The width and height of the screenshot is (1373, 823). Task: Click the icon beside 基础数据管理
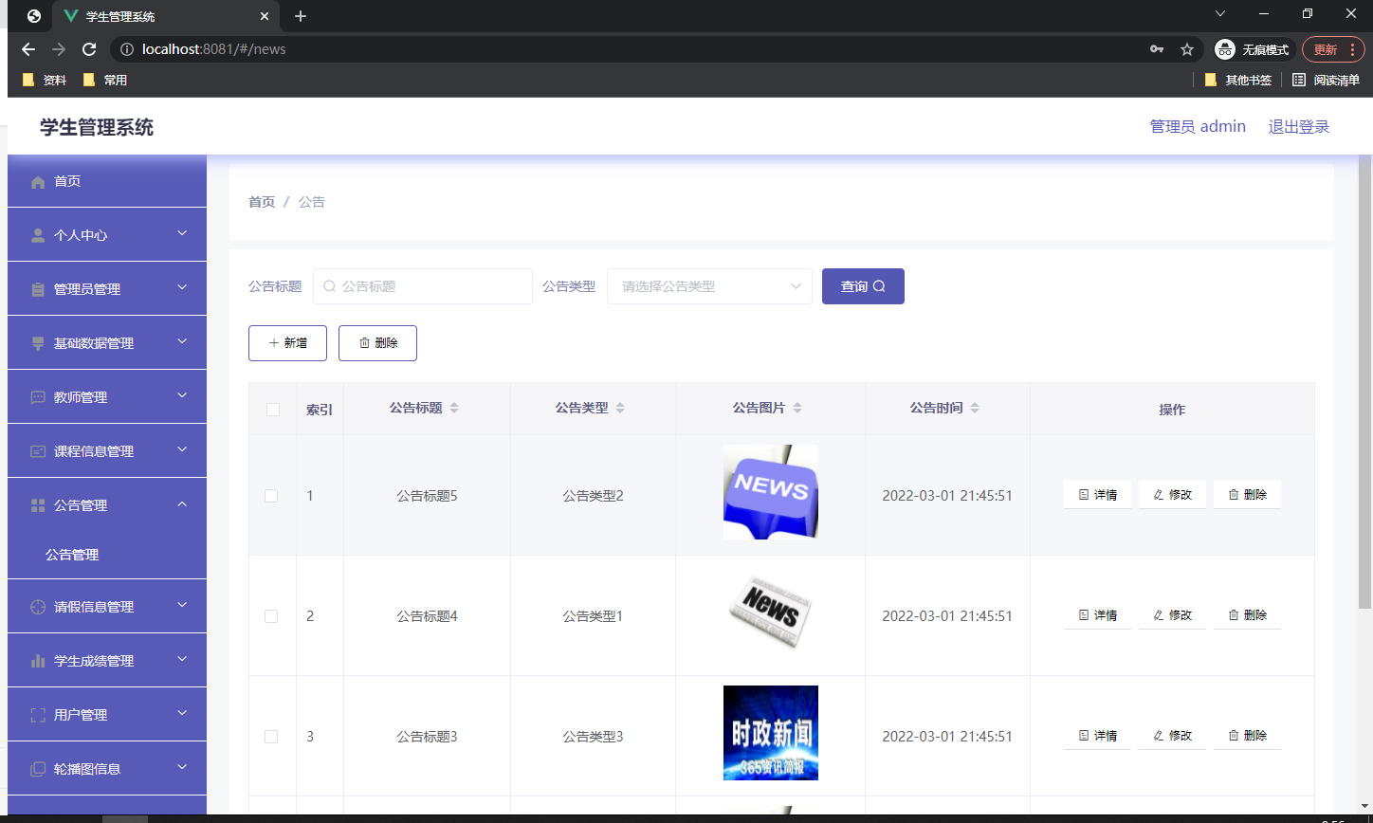pyautogui.click(x=38, y=343)
